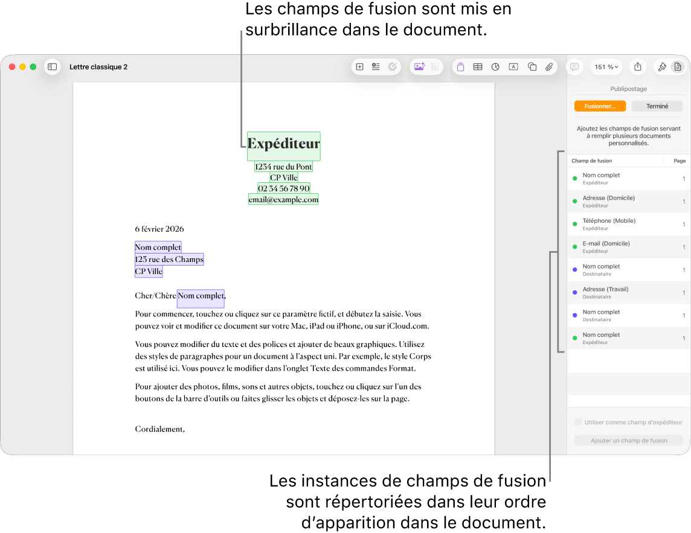Click the 123 rue des Champs field
This screenshot has height=533, width=691.
pos(169,259)
